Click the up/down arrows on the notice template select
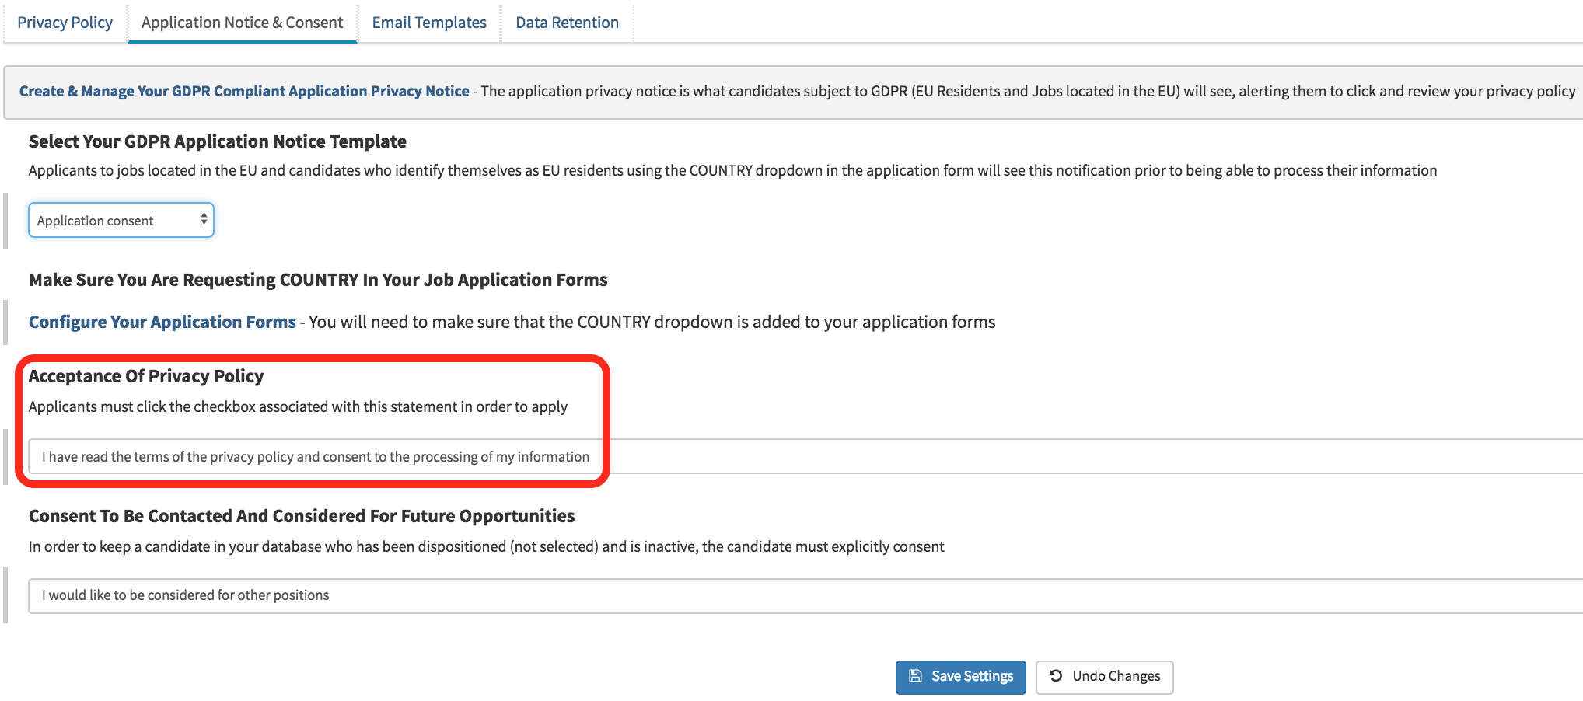 [204, 220]
